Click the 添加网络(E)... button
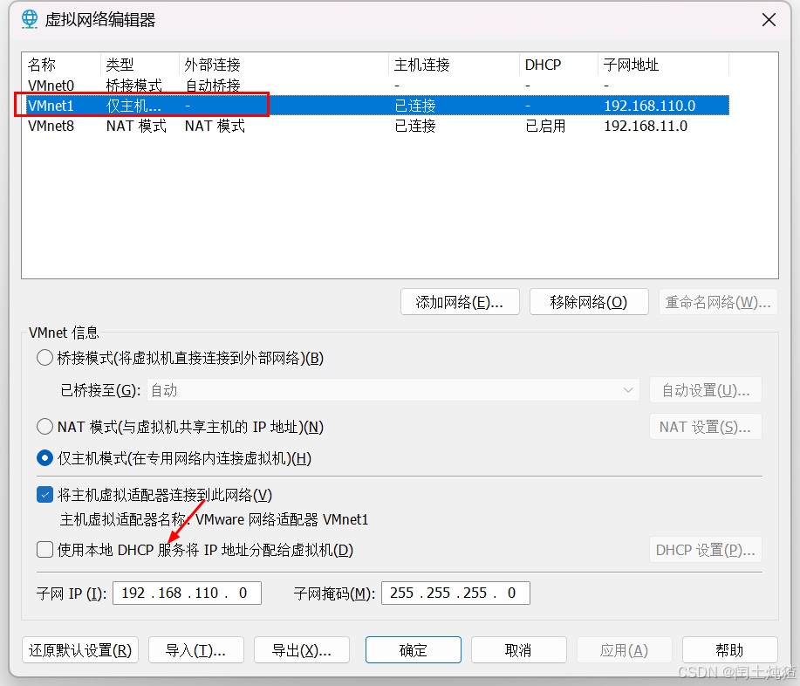Viewport: 800px width, 686px height. [460, 302]
